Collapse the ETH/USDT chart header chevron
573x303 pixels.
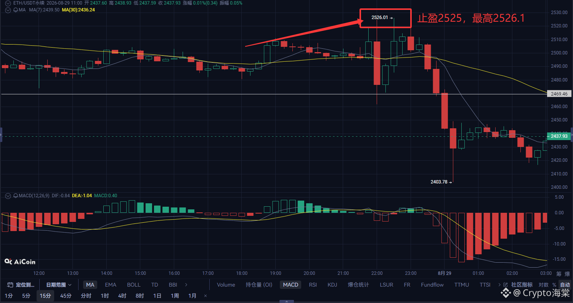click(x=8, y=3)
